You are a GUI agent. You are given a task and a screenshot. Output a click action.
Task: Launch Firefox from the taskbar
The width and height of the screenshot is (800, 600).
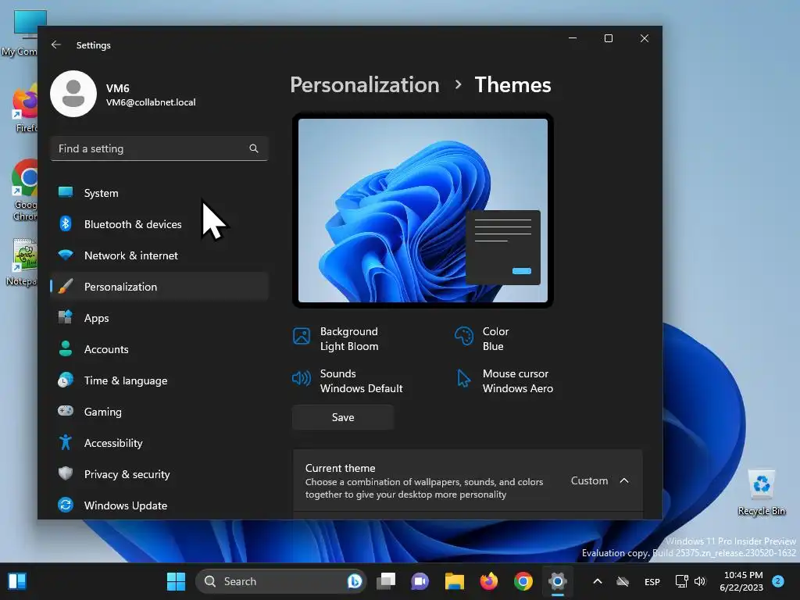[x=489, y=581]
